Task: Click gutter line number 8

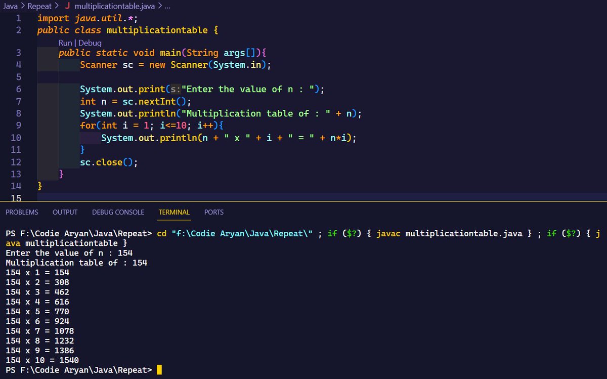Action: (x=18, y=113)
